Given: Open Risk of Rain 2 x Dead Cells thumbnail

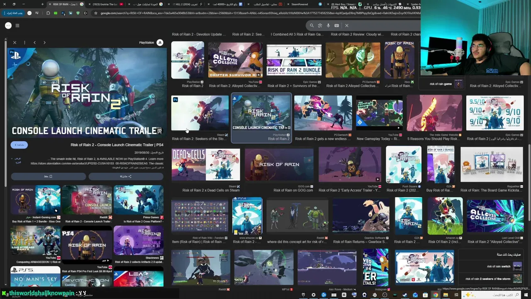Looking at the screenshot, I should (x=206, y=164).
